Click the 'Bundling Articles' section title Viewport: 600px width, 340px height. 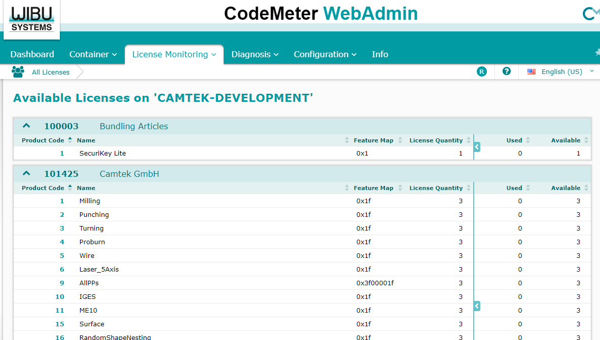coord(134,126)
